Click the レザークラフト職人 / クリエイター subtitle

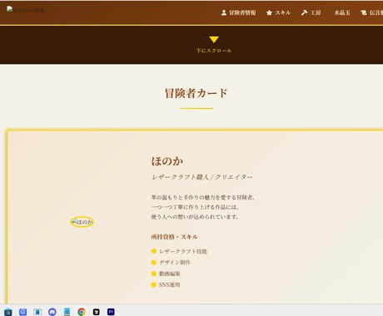tap(202, 177)
